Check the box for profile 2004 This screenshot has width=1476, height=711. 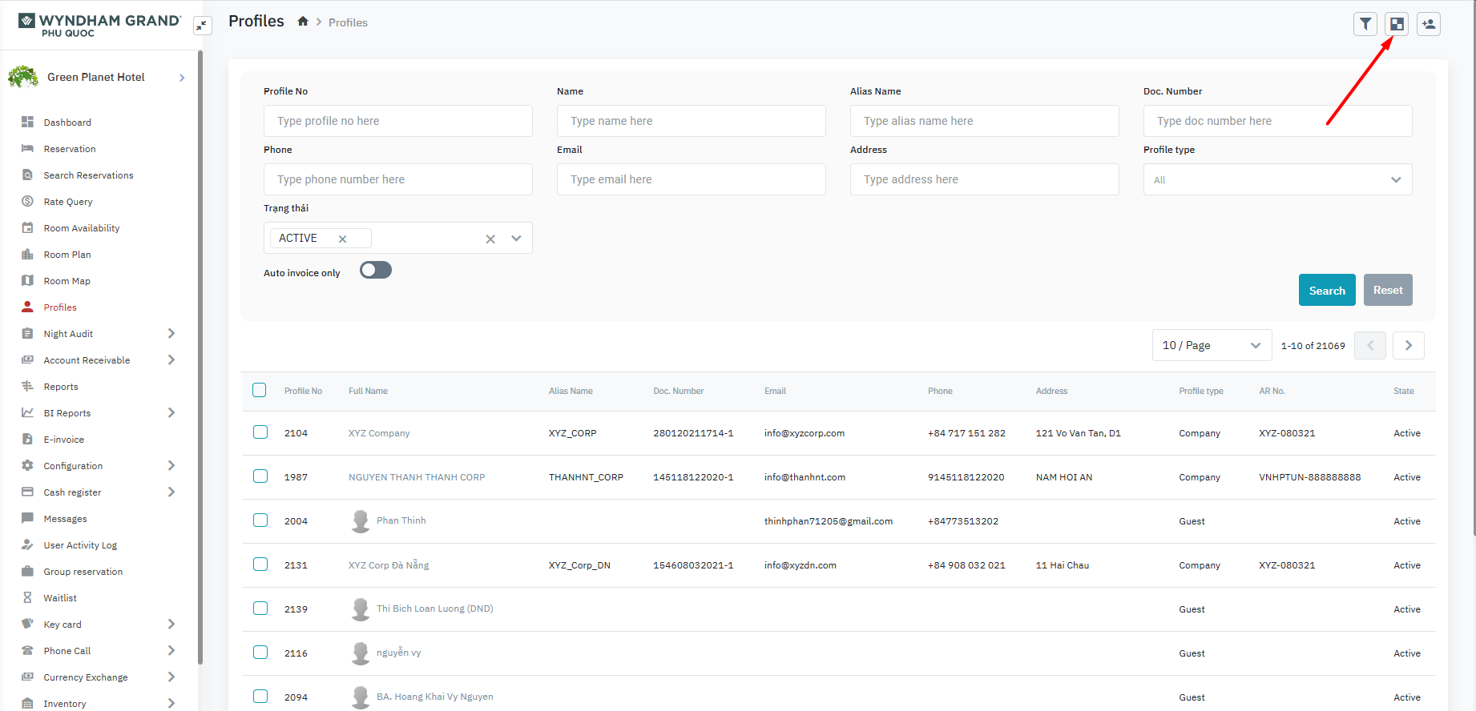click(x=260, y=520)
